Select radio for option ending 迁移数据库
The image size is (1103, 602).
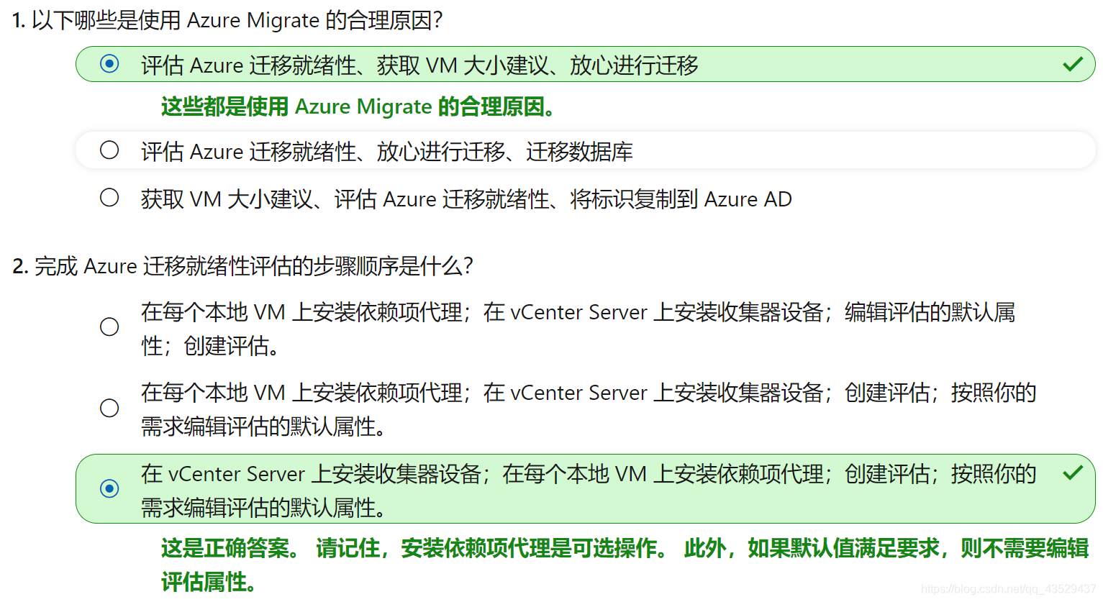(x=109, y=150)
